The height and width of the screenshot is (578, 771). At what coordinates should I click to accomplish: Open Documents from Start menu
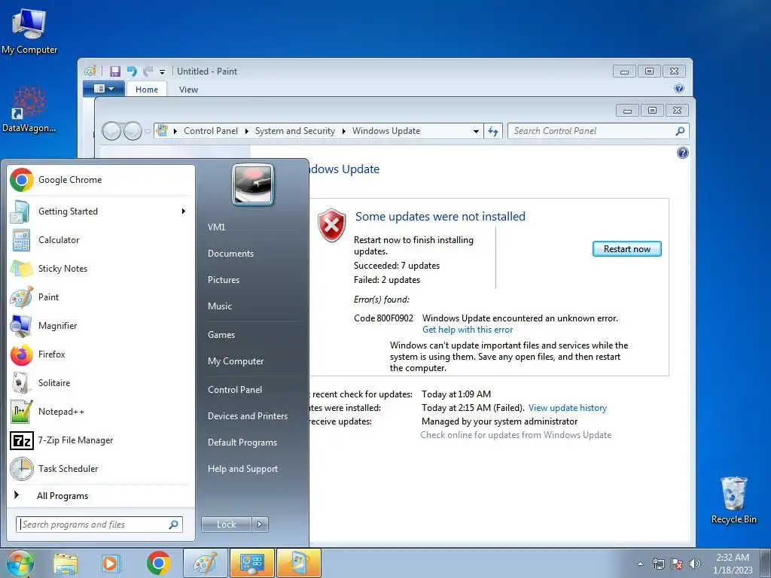coord(230,254)
